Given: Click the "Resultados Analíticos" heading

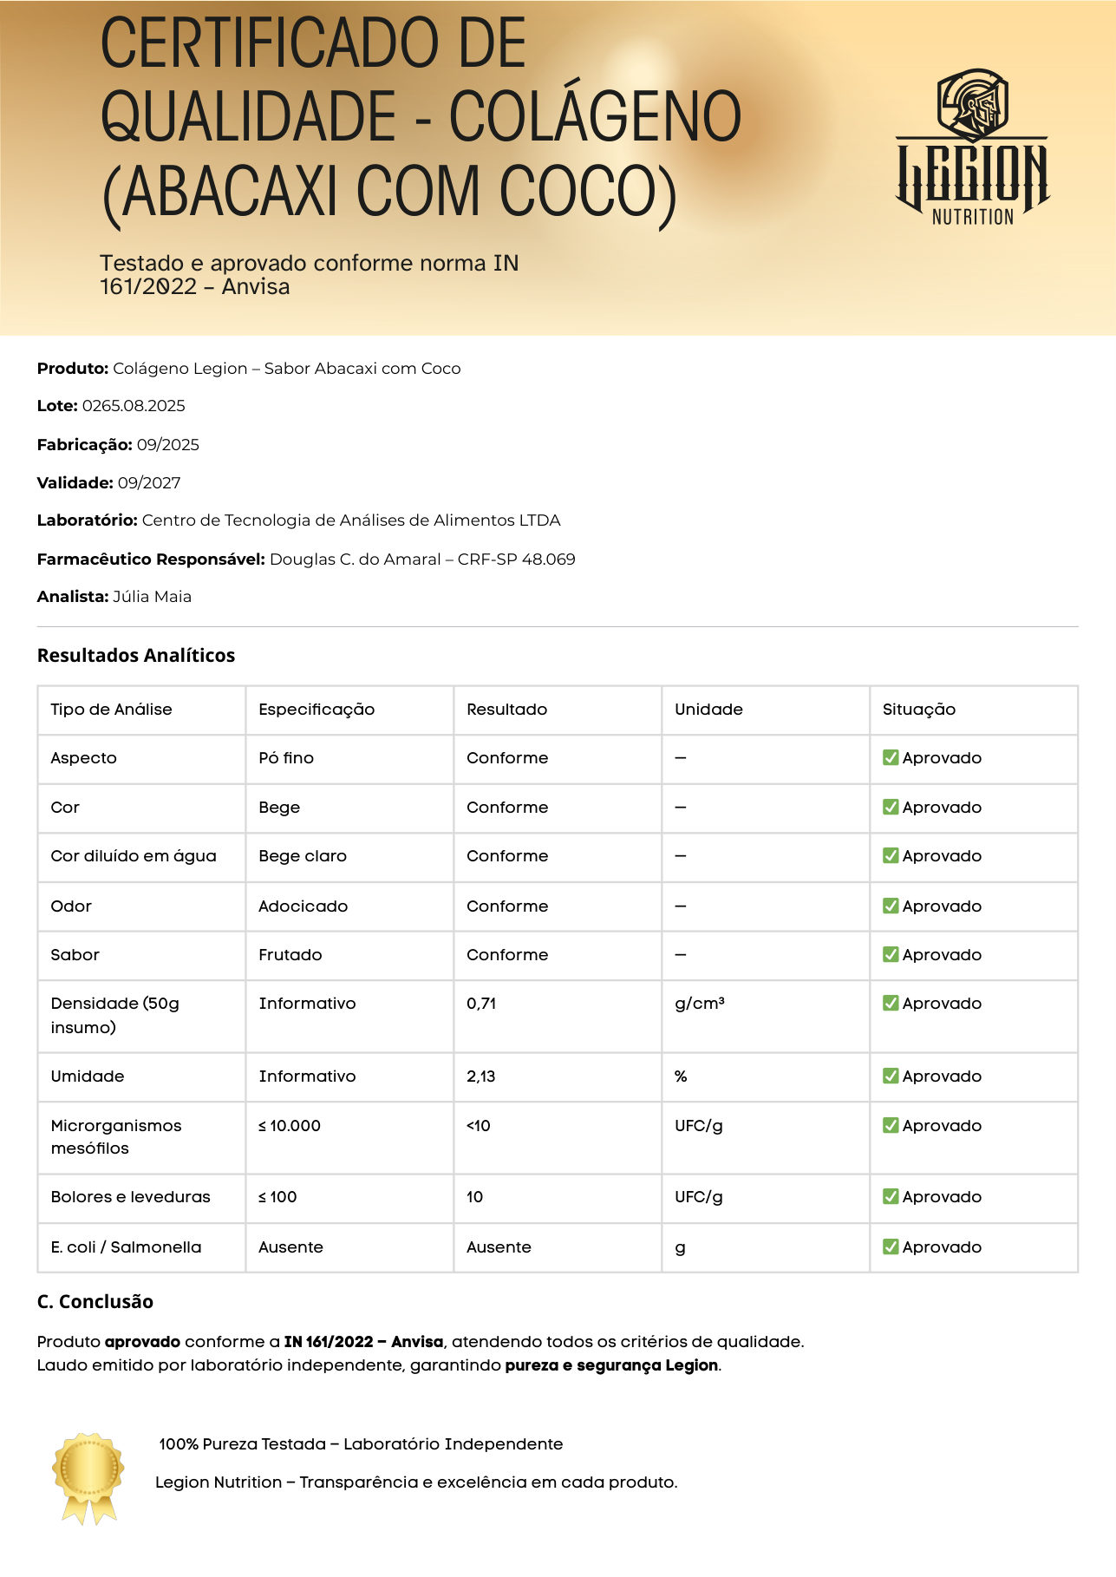Looking at the screenshot, I should pos(136,656).
